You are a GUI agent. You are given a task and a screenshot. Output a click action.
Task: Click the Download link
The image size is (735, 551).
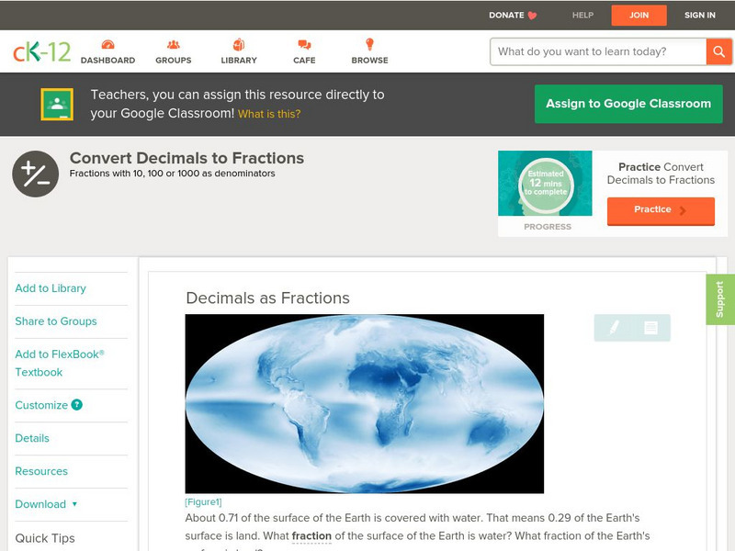[40, 504]
